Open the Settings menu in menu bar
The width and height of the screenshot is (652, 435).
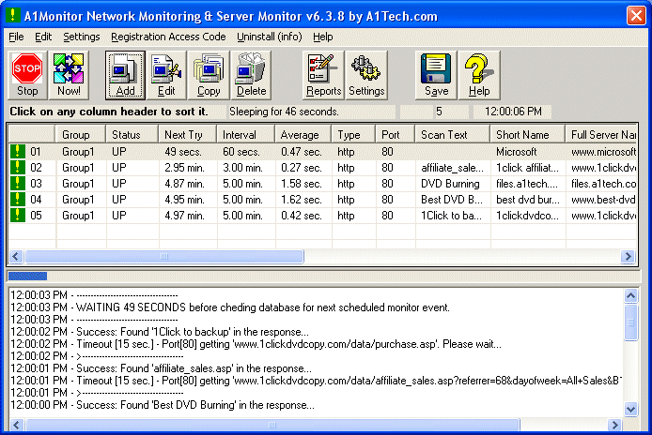point(82,37)
